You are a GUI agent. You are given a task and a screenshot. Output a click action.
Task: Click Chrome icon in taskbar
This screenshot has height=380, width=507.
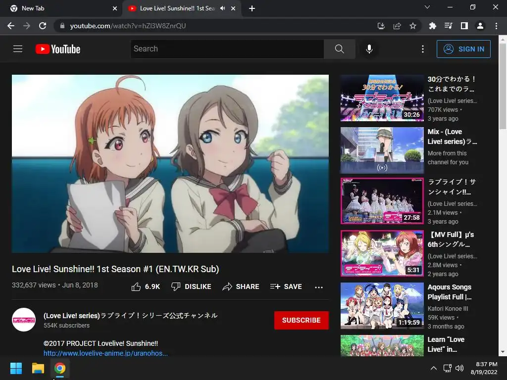pyautogui.click(x=60, y=368)
